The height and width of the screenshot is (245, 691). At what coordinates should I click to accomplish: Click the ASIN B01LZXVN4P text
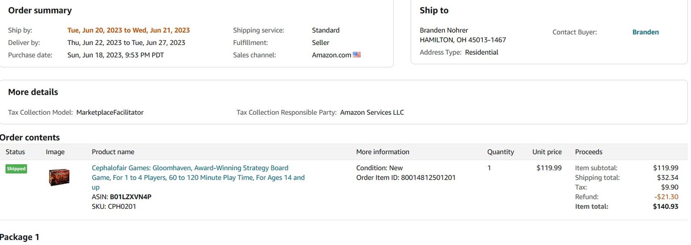(x=130, y=197)
